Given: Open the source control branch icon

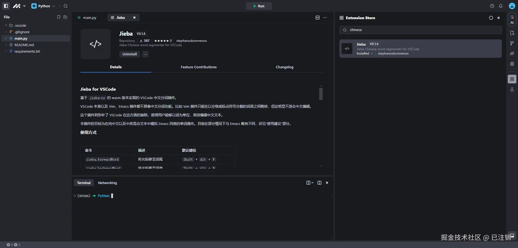Looking at the screenshot, I should [x=512, y=43].
